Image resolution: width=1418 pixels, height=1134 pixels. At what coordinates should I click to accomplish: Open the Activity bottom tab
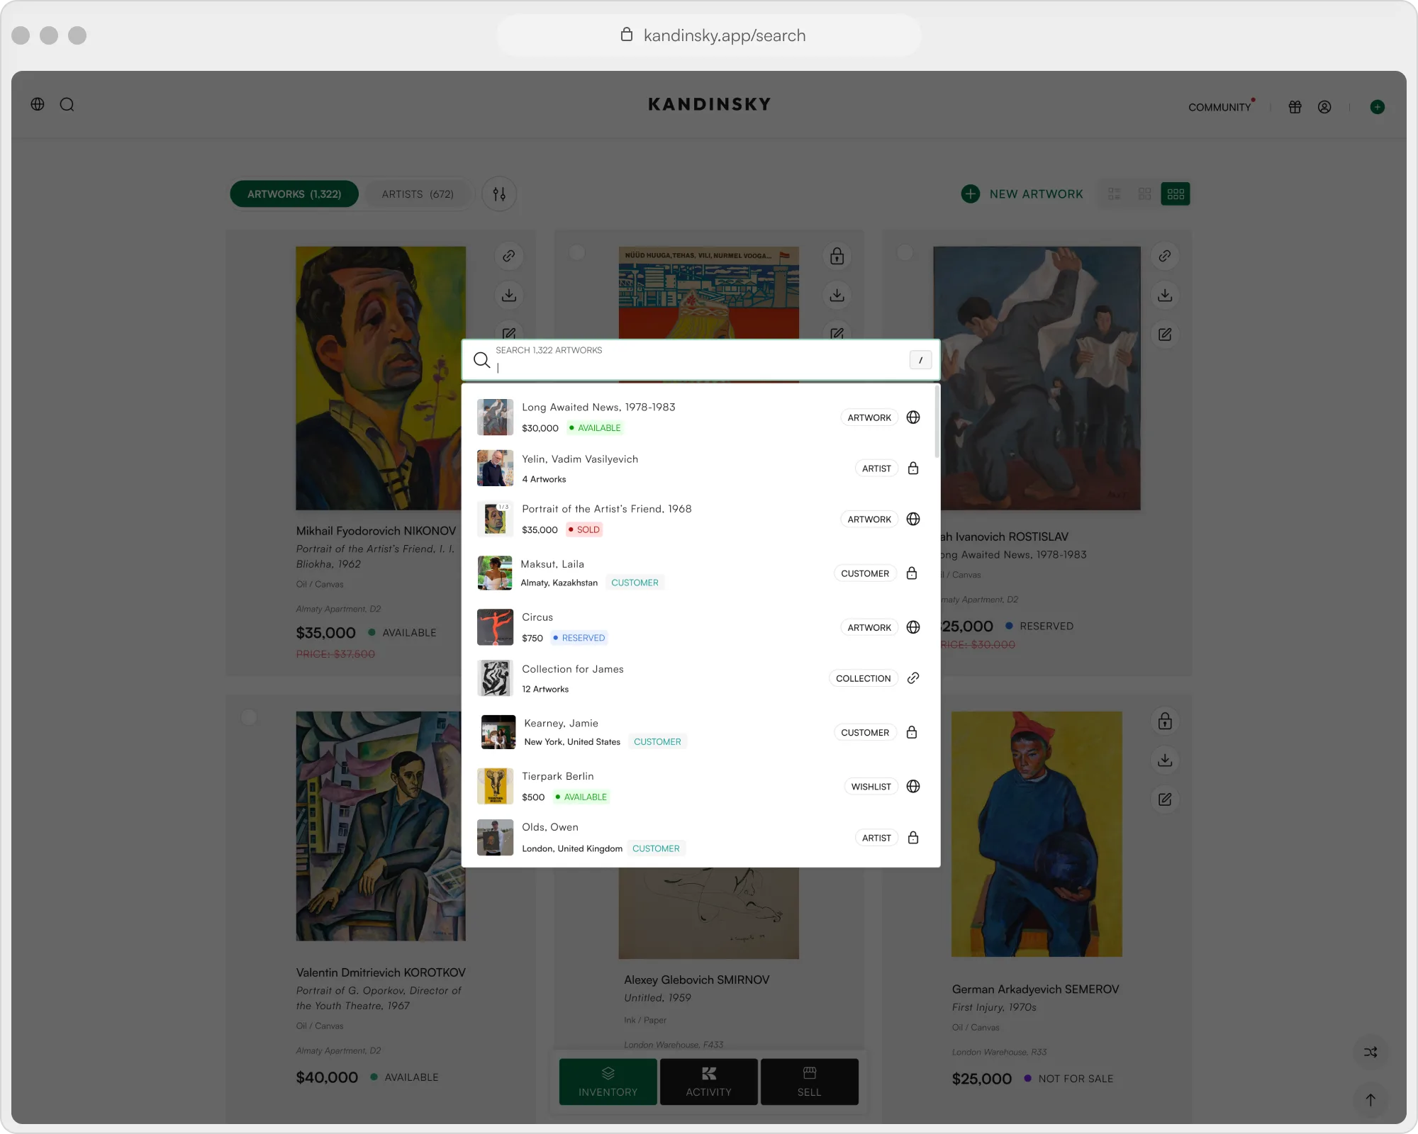pos(708,1082)
